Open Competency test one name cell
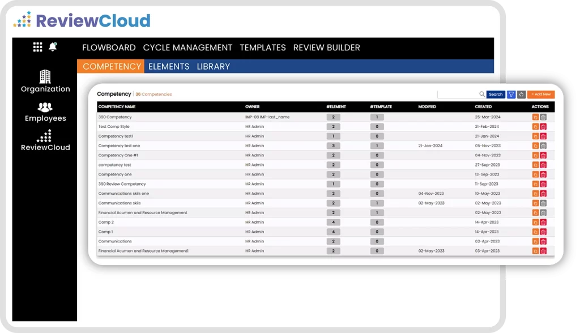The width and height of the screenshot is (580, 333). pyautogui.click(x=119, y=146)
